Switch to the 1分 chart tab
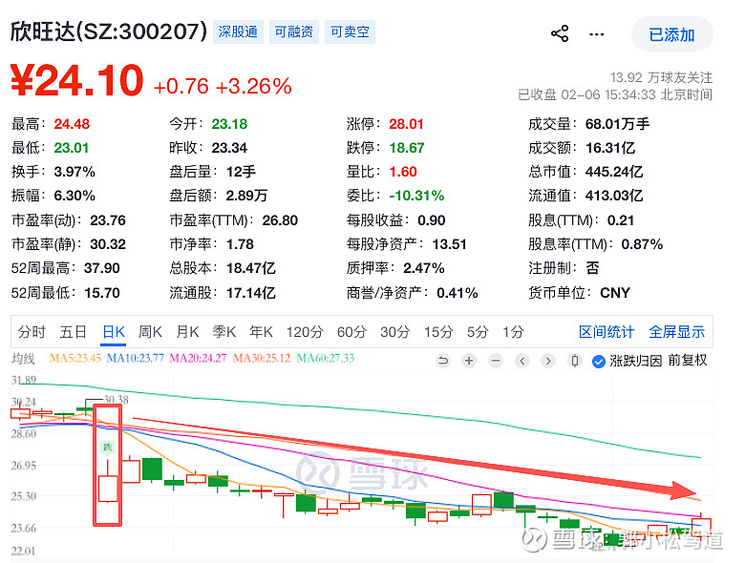 [514, 332]
